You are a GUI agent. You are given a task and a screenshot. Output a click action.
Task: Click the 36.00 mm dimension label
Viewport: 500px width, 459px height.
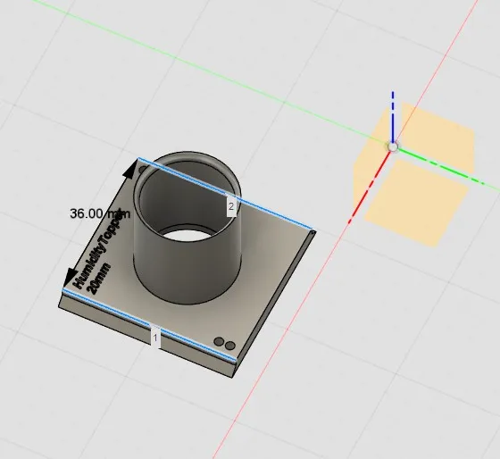tap(100, 213)
